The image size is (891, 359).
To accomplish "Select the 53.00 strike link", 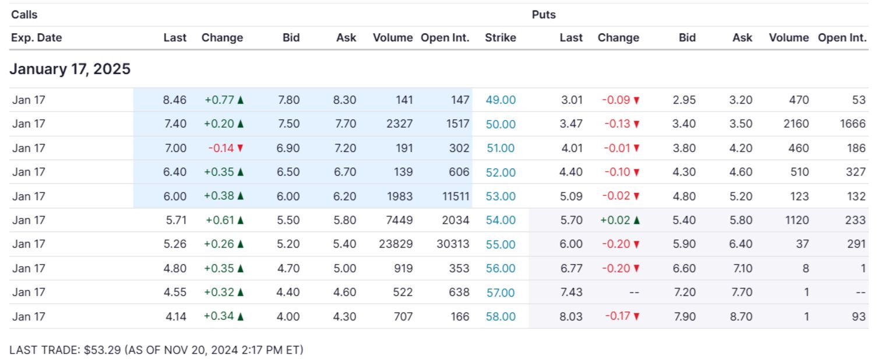I will pos(501,196).
